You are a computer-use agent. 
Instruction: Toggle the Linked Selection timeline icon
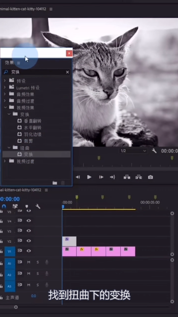click(x=15, y=206)
